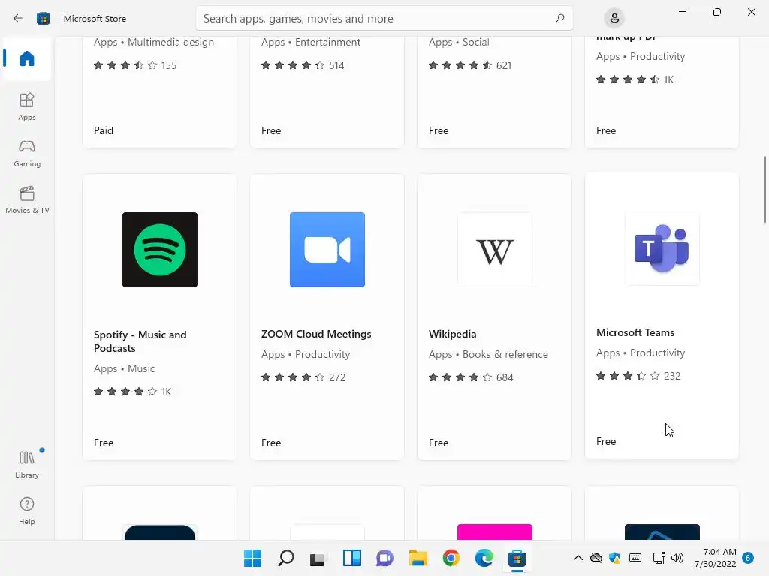Click Free label on ZOOM card
The image size is (769, 576).
click(271, 442)
